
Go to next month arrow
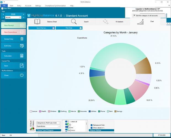coord(23,17)
